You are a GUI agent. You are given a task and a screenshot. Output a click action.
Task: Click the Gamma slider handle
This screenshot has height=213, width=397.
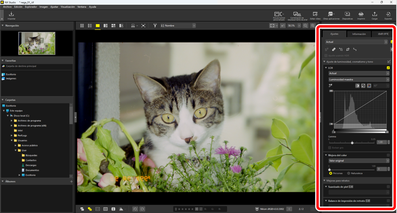tap(352, 143)
